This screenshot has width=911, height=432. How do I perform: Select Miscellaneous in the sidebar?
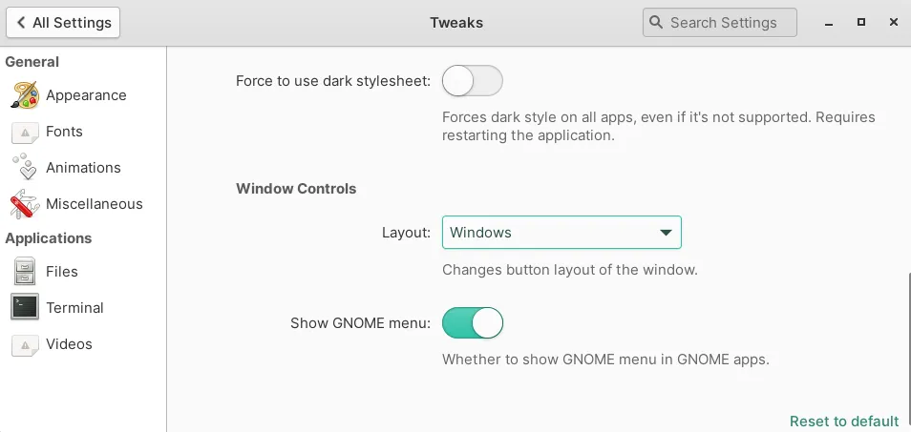(94, 204)
